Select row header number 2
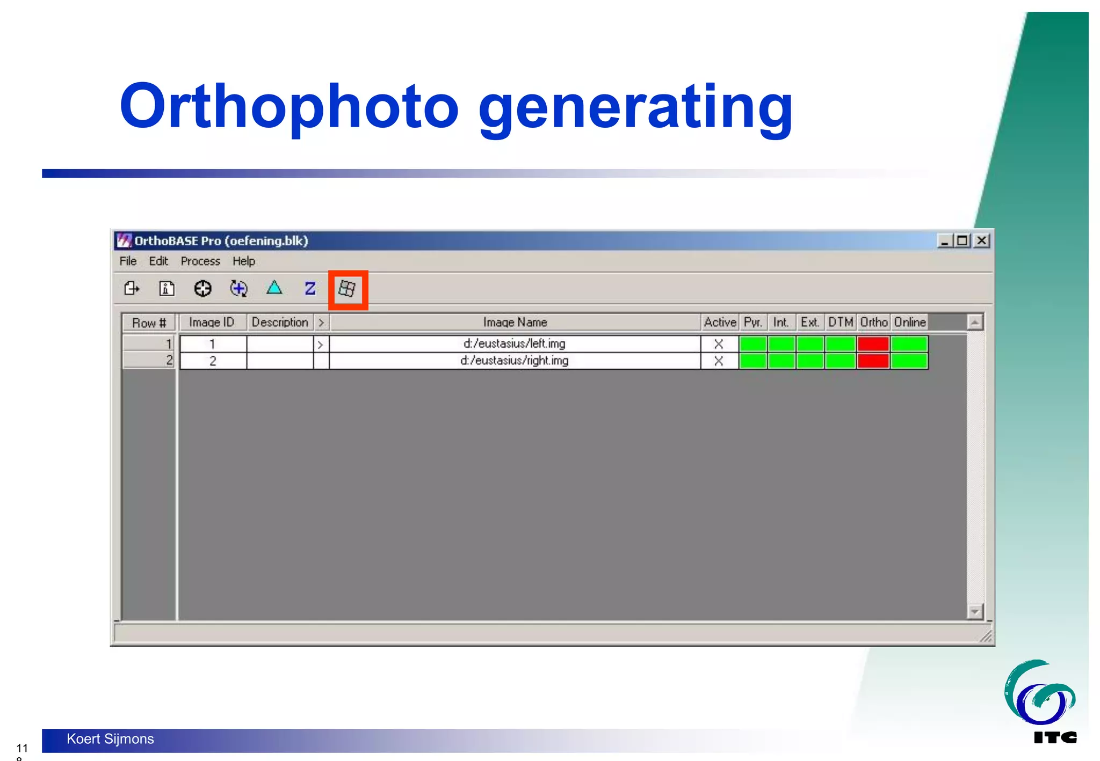The height and width of the screenshot is (761, 1100). pos(149,361)
